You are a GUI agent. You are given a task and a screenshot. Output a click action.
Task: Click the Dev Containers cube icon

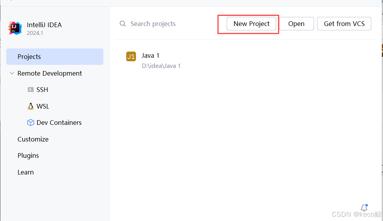[31, 123]
